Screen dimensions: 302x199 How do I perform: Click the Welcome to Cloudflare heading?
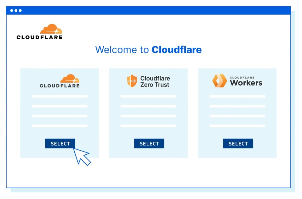[148, 50]
